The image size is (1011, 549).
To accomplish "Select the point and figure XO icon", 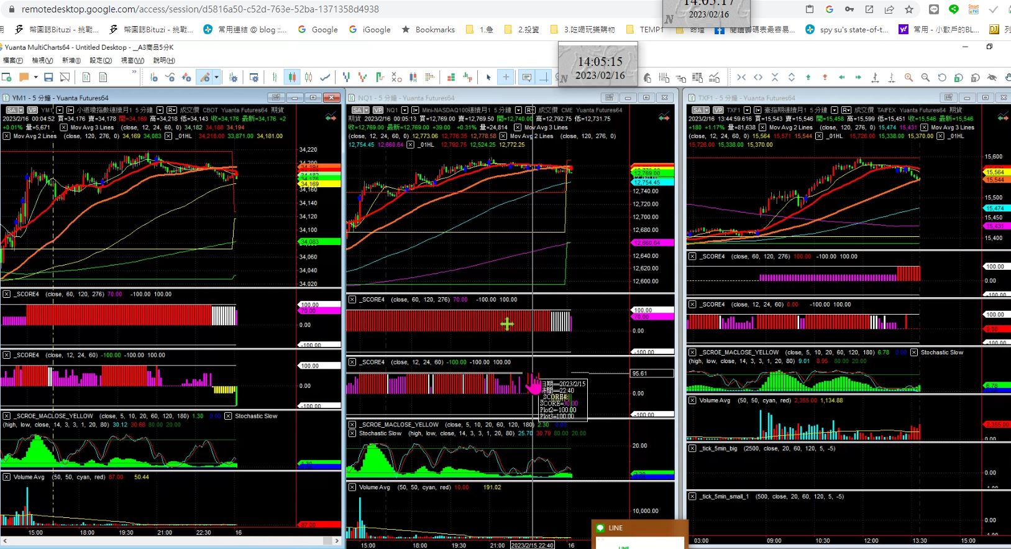I will 396,77.
